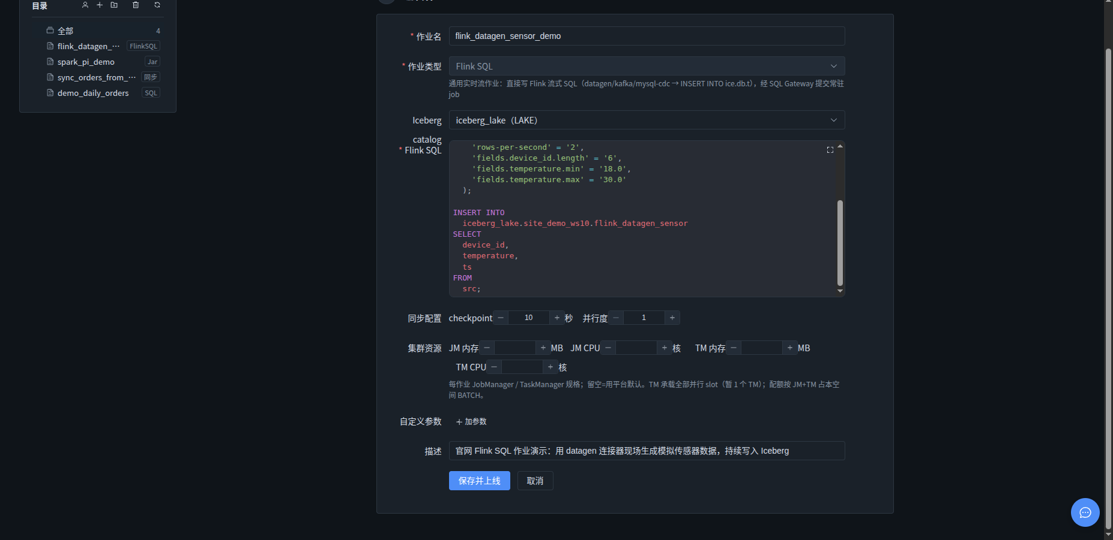Focus the 作业名 input field
This screenshot has height=540, width=1113.
(x=647, y=36)
